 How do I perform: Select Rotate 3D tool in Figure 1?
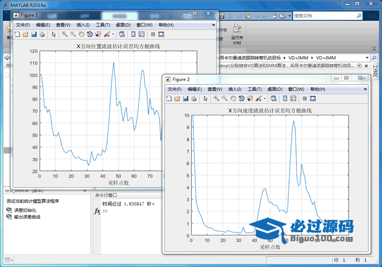tap(90, 34)
